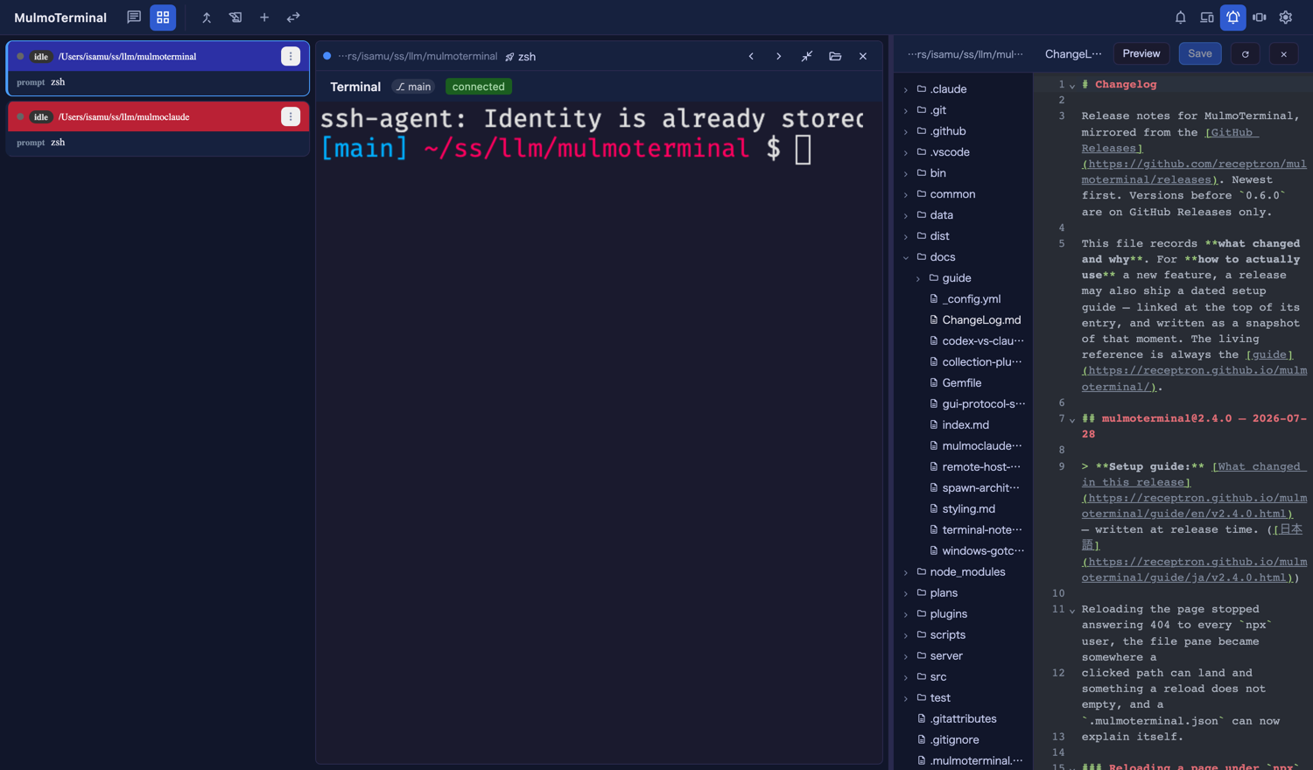Click the main branch badge
Screen dimensions: 1313x770
tap(414, 87)
